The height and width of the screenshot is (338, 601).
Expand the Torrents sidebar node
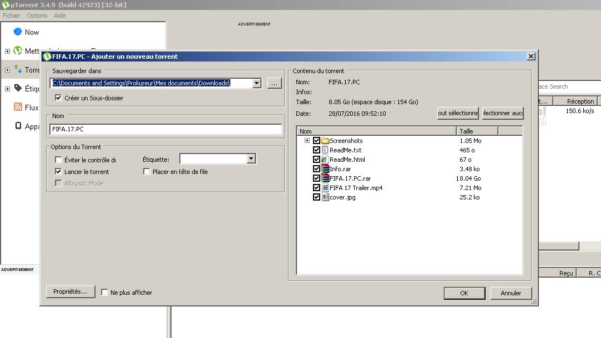tap(7, 70)
